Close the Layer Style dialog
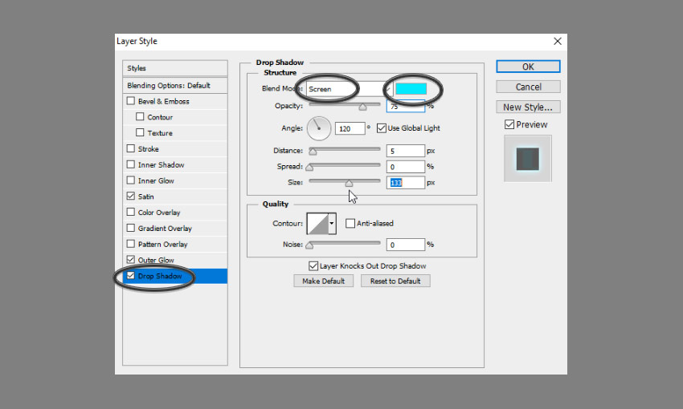 click(x=557, y=41)
